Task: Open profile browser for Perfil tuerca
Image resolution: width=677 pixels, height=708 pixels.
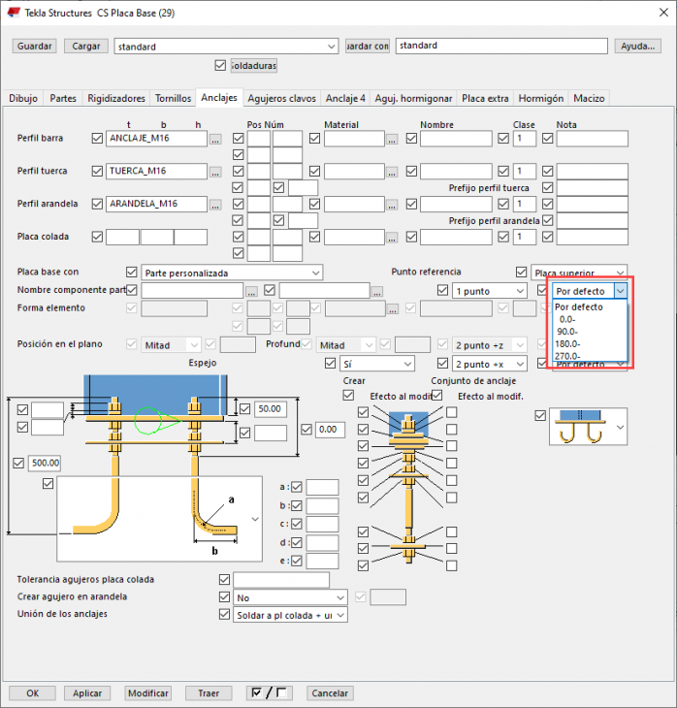Action: [x=215, y=172]
